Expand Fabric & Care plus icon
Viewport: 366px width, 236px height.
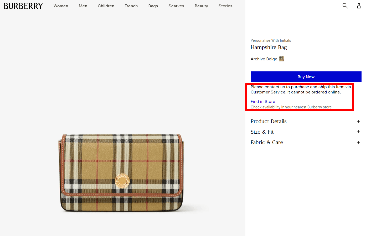(x=358, y=142)
